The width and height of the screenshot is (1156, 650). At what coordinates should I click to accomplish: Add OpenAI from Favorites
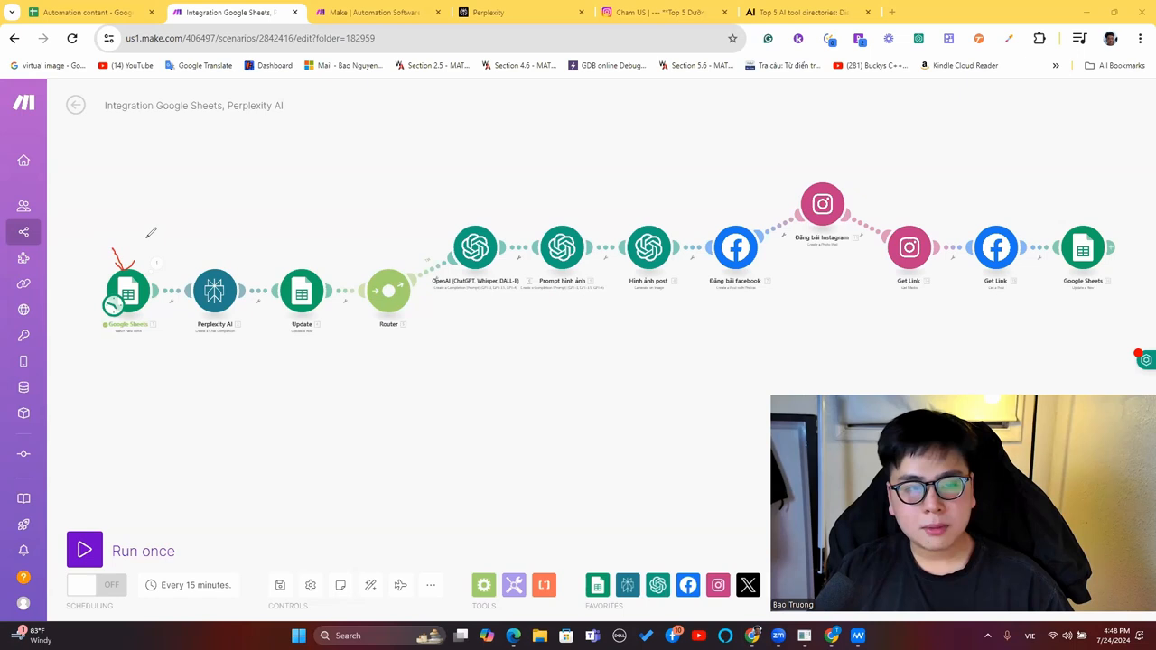click(x=657, y=585)
